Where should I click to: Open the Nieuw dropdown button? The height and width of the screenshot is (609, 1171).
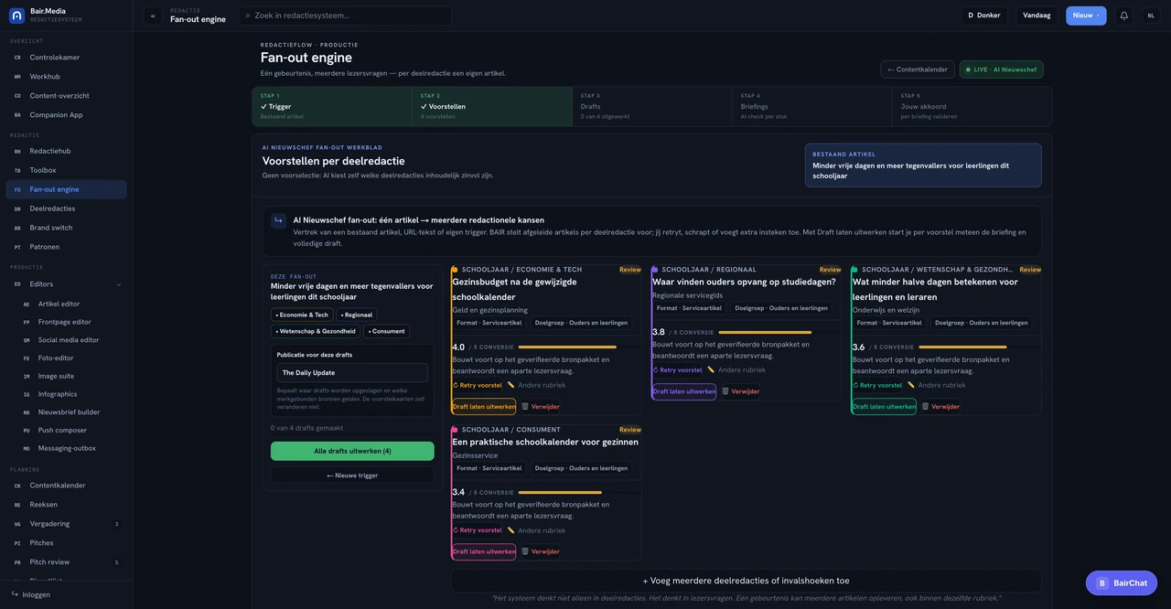(x=1086, y=16)
